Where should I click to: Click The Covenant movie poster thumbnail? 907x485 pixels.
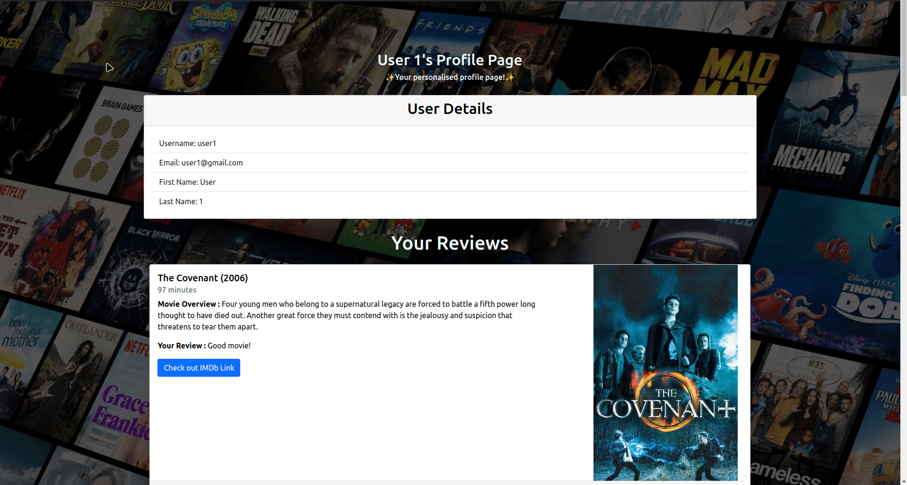[665, 372]
